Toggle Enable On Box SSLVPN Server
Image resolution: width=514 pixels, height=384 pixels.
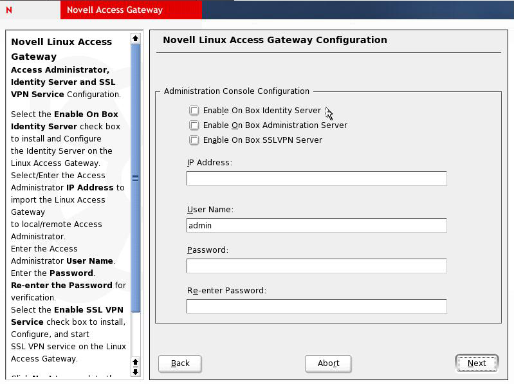pyautogui.click(x=194, y=140)
